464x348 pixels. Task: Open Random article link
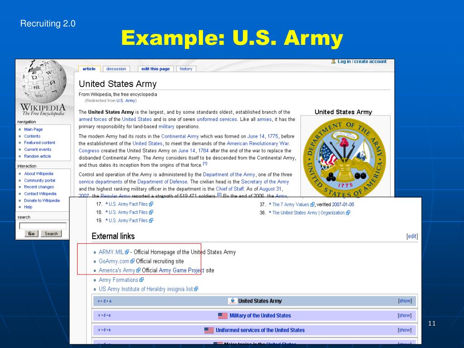[x=38, y=156]
